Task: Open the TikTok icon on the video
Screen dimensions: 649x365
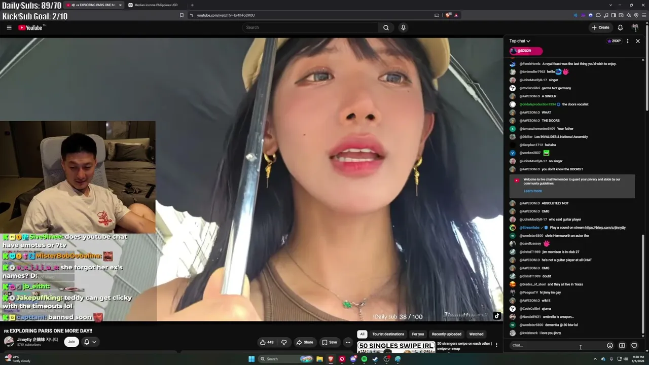Action: pos(497,316)
